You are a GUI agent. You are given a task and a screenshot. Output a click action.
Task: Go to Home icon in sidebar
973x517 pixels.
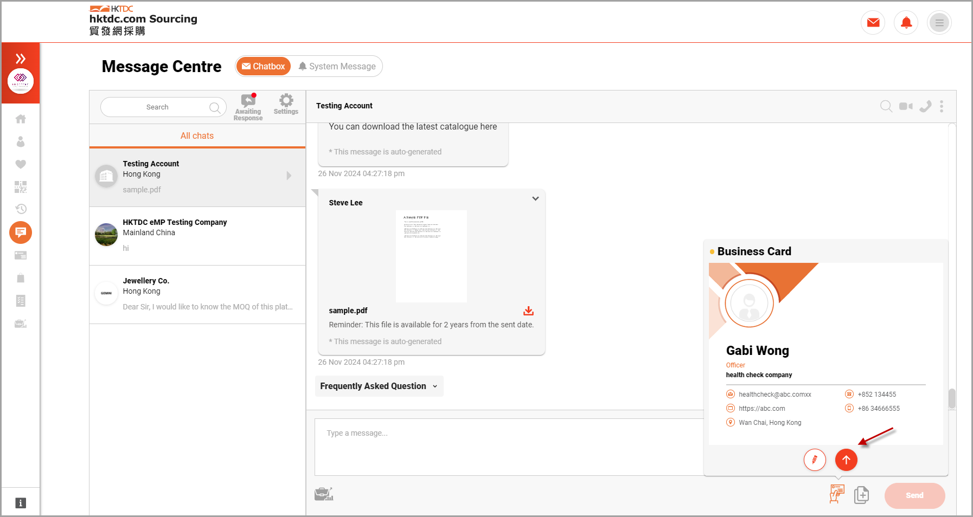[21, 119]
